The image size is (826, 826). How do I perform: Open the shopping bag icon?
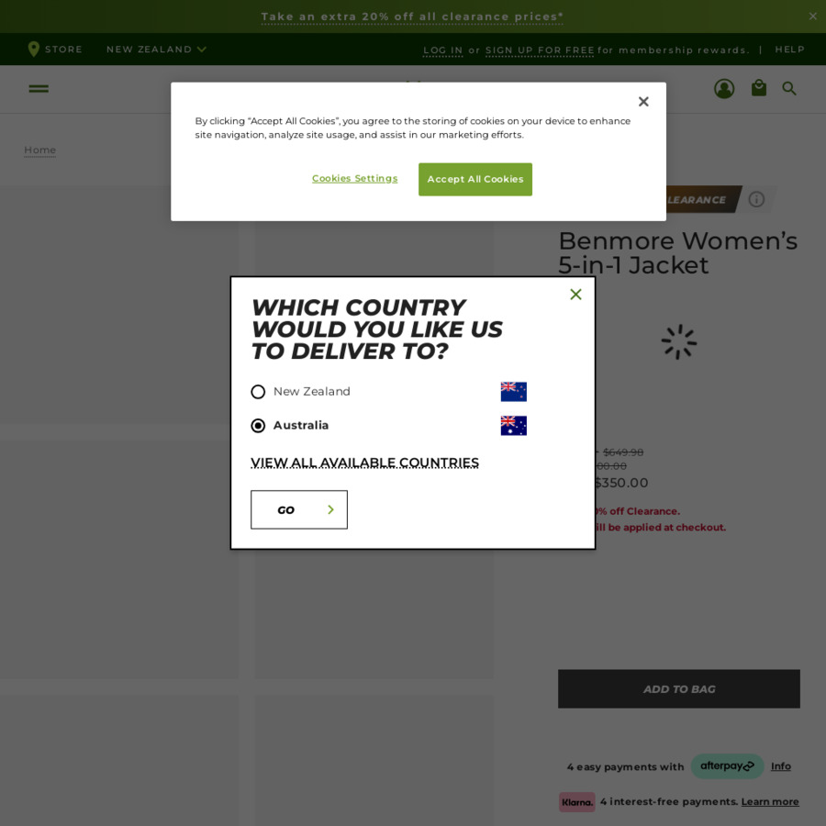(x=759, y=87)
